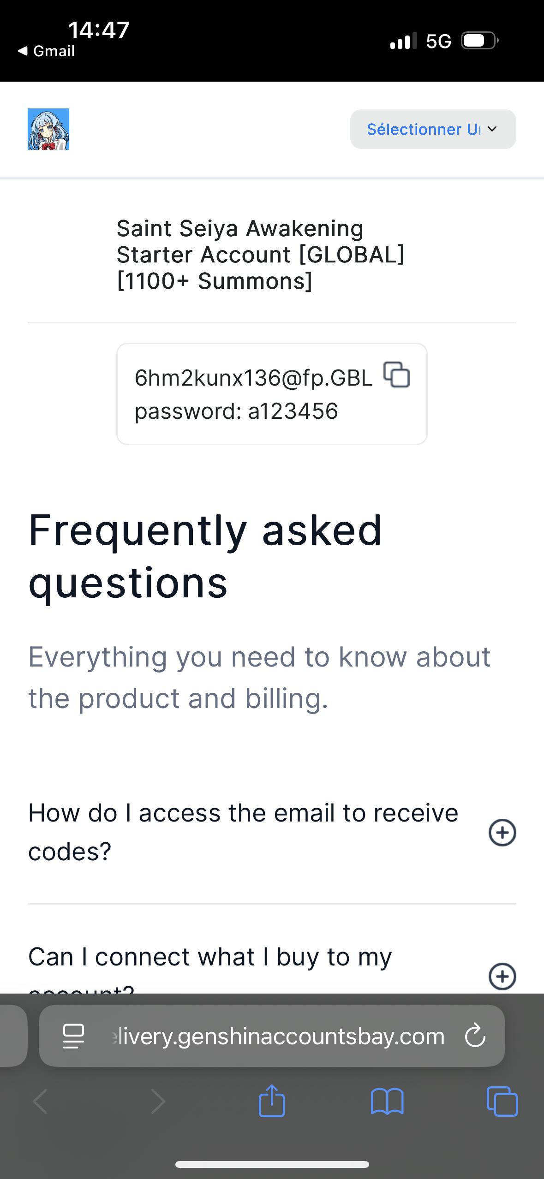Show all open Safari tabs
This screenshot has width=544, height=1179.
click(502, 1102)
